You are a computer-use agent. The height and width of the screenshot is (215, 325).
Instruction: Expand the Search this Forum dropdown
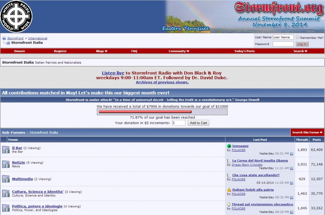coord(307,132)
